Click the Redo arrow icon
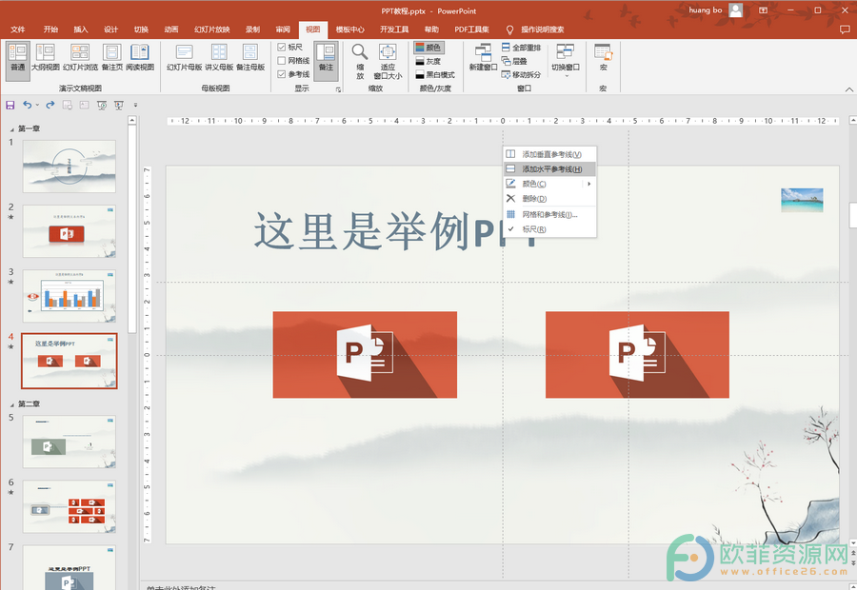857x590 pixels. click(50, 105)
